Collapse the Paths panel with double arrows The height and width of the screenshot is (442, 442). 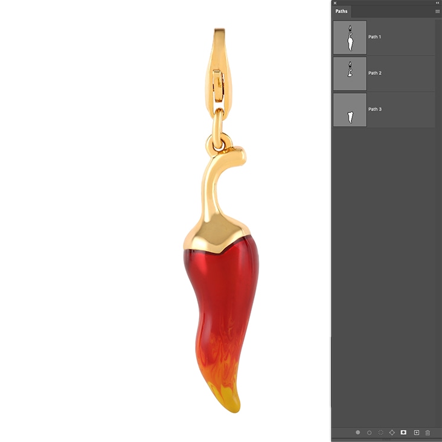[x=437, y=3]
